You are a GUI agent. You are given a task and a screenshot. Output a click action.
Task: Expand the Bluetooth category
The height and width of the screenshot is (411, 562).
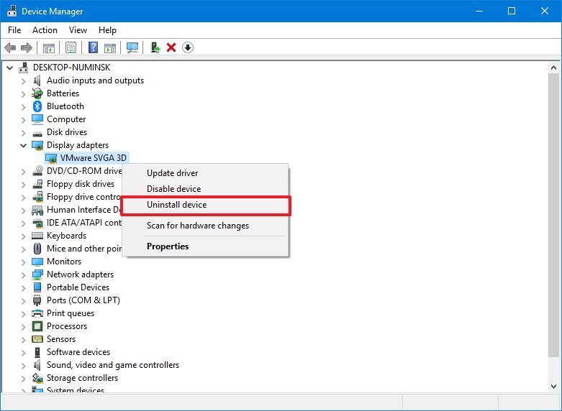coord(24,107)
